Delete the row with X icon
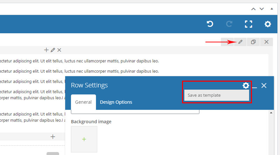Viewport: 280px width, 155px height. (x=266, y=42)
